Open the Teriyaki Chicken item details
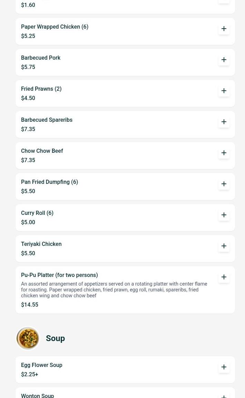This screenshot has height=398, width=245. click(x=41, y=244)
